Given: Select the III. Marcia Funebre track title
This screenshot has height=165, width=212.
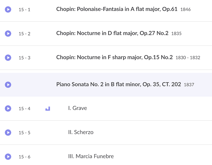Looking at the screenshot, I should (x=91, y=156).
